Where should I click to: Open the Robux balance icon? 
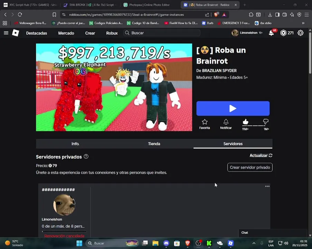pos(283,33)
